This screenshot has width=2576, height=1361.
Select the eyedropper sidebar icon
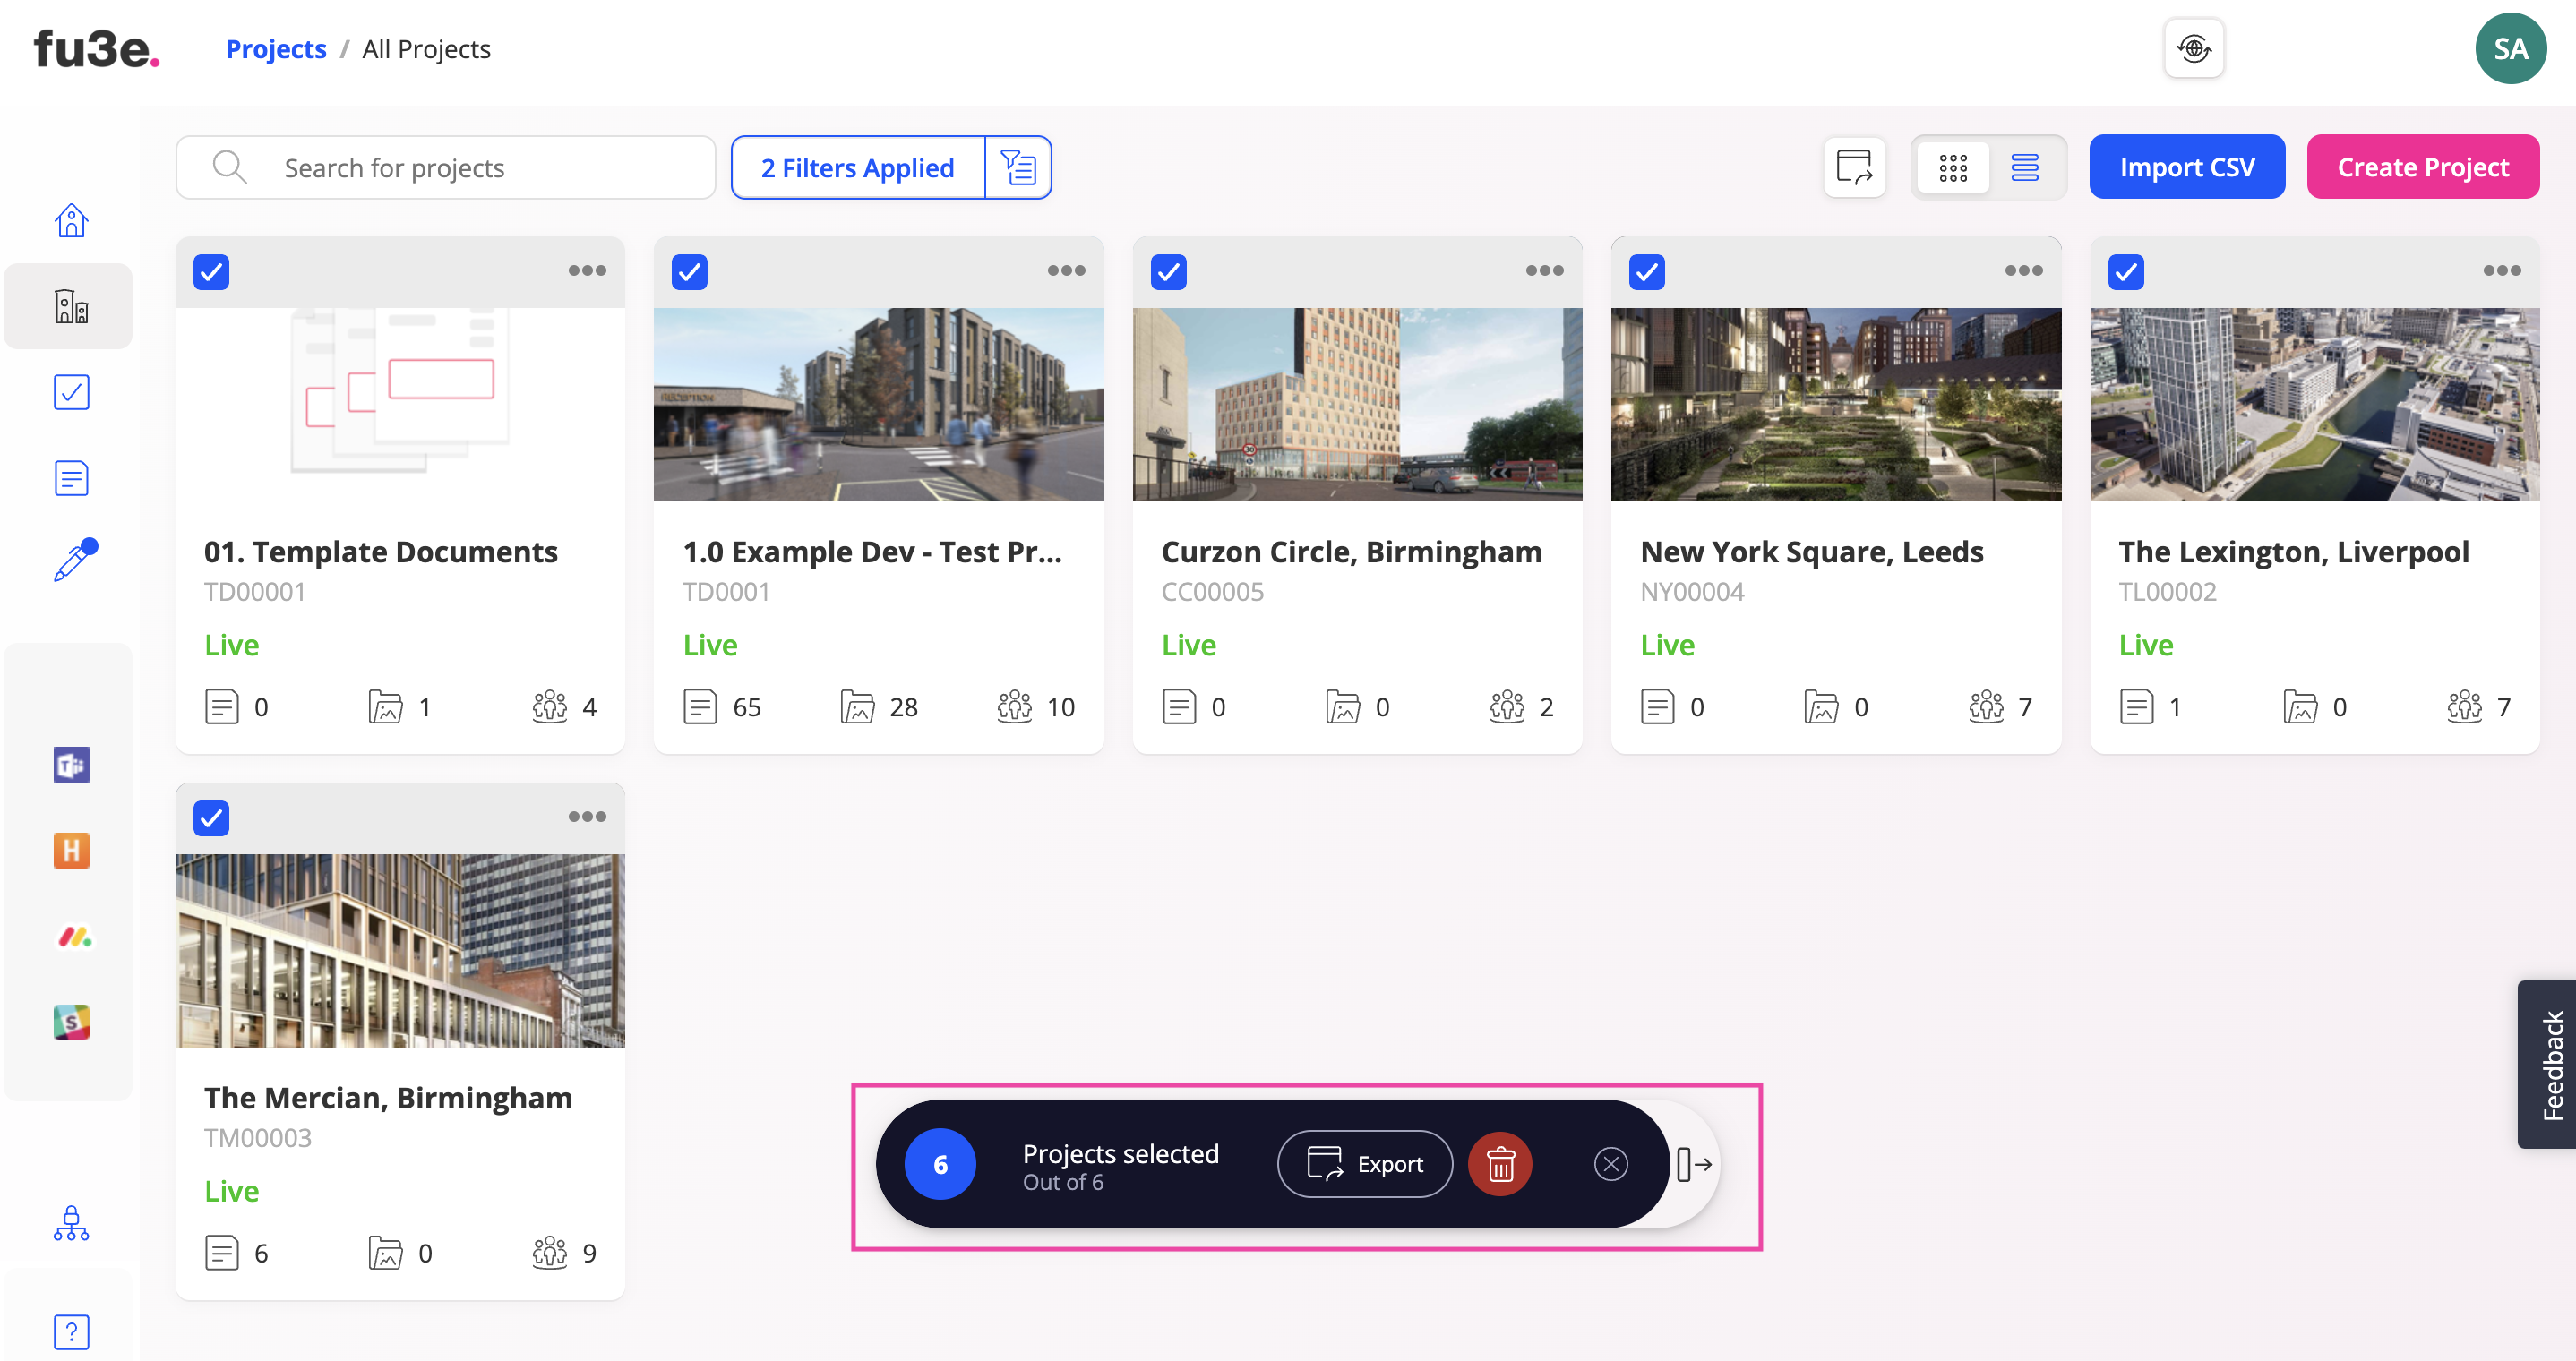click(75, 560)
